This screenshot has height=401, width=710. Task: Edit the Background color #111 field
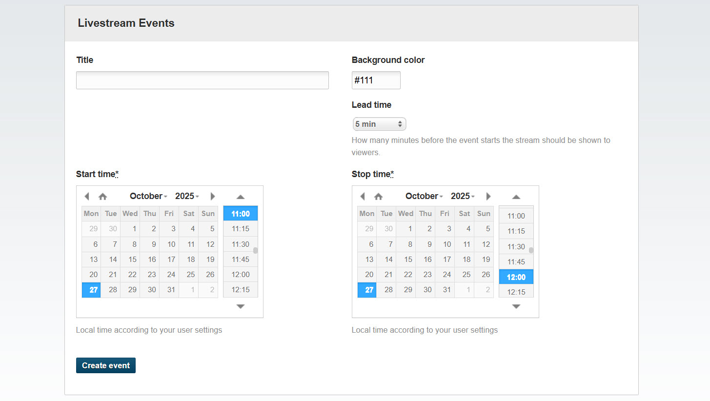pos(376,80)
